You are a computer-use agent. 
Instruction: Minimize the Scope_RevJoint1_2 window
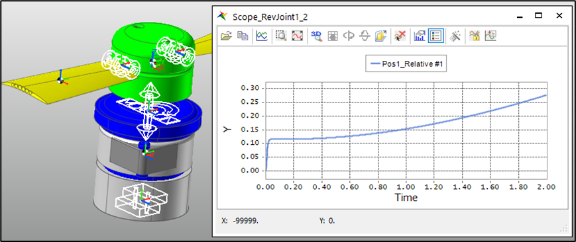coord(520,15)
